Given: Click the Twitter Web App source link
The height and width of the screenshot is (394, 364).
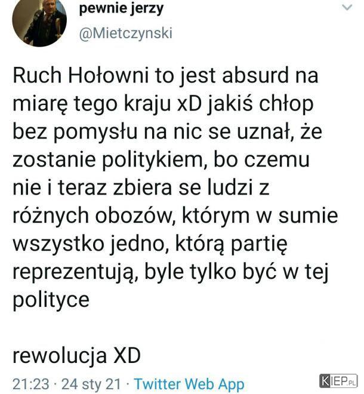Looking at the screenshot, I should [189, 384].
